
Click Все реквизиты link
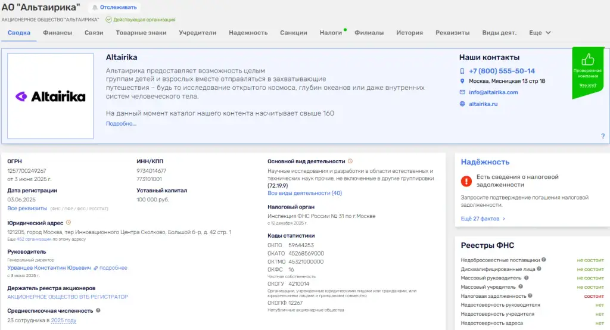pos(27,208)
